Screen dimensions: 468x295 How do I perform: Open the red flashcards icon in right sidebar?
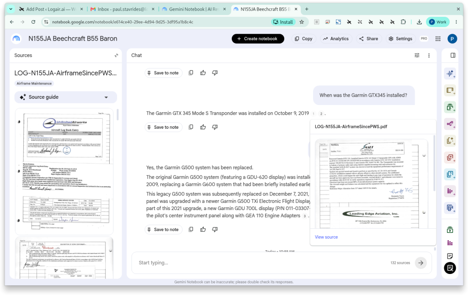tap(450, 157)
